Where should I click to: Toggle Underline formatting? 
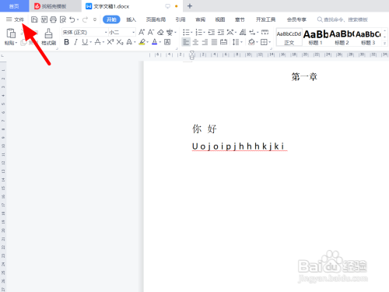85,42
